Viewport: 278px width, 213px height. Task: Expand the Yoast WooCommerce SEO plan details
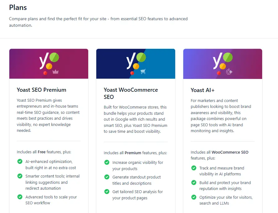coord(136,131)
